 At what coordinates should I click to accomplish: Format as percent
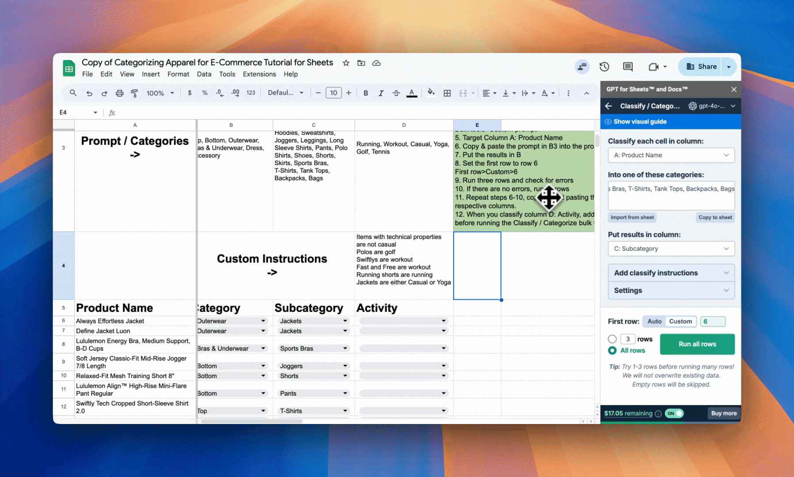(x=205, y=93)
